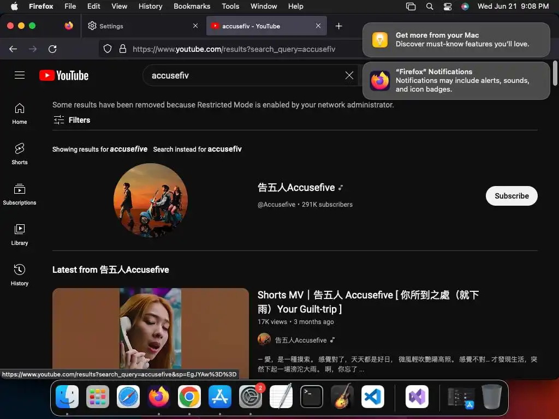Close the Settings tab
559x419 pixels.
click(x=195, y=26)
